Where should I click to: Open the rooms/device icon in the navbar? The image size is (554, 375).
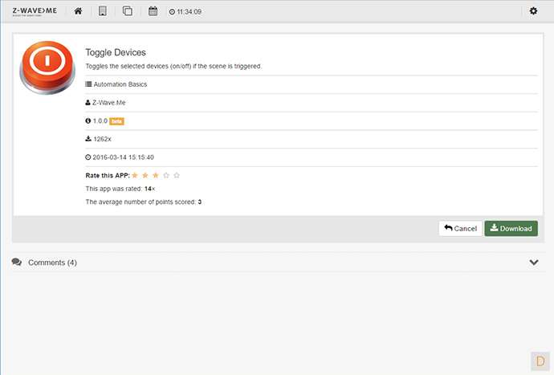pyautogui.click(x=103, y=11)
